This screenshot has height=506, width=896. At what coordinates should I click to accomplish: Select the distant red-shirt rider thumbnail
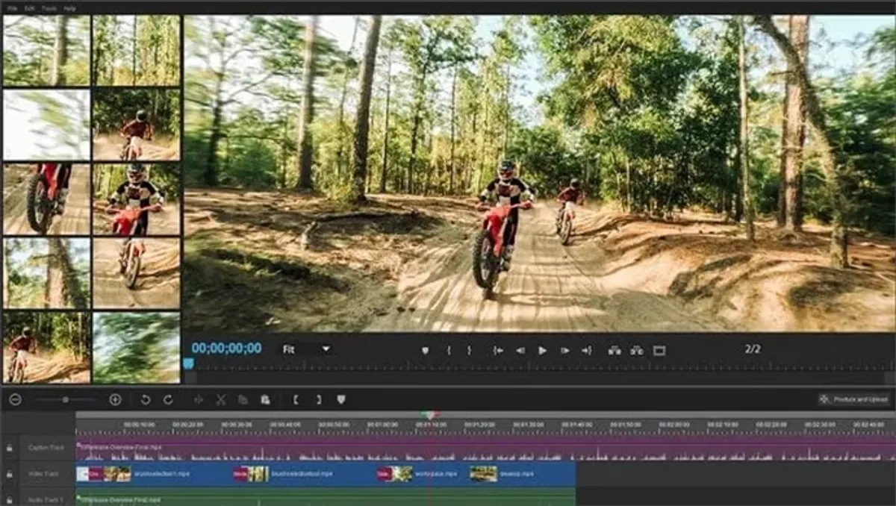pos(136,125)
